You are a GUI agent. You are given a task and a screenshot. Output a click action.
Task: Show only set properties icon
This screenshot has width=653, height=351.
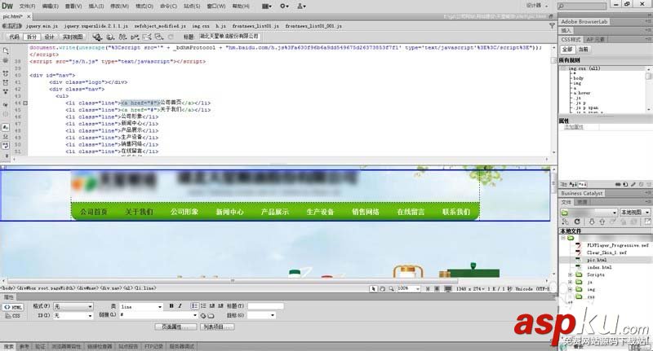[x=582, y=184]
